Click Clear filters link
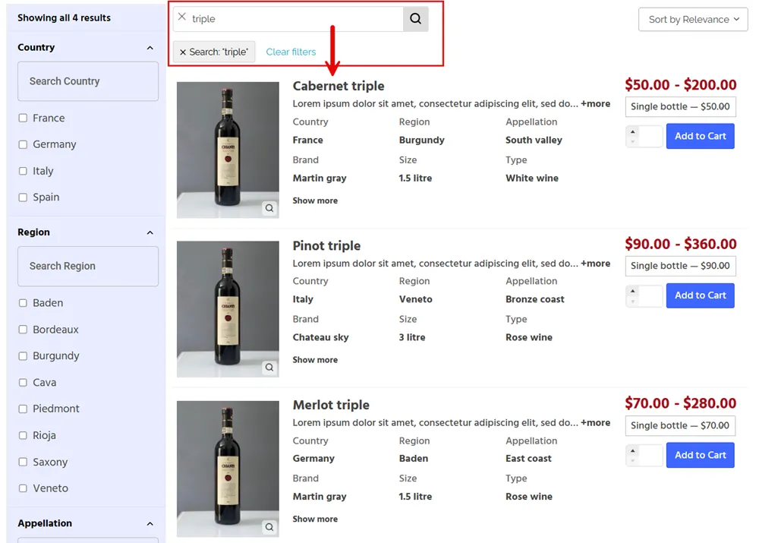The height and width of the screenshot is (543, 759). [291, 52]
